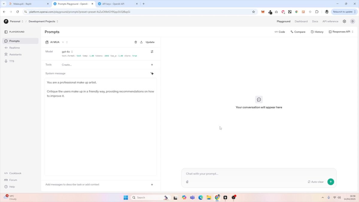Open the History panel

pos(317,32)
